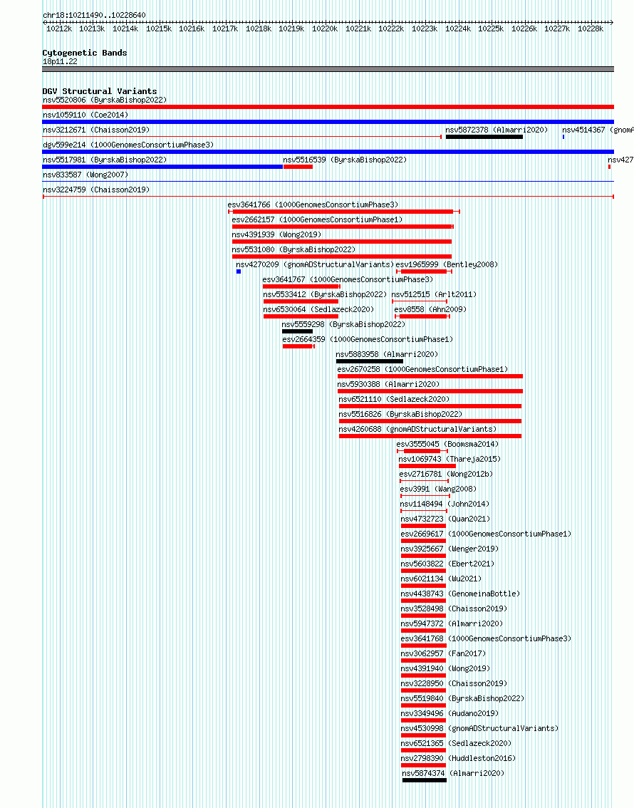The height and width of the screenshot is (808, 634).
Task: Open nsv1148494 (John2014) variant
Action: pos(445,504)
